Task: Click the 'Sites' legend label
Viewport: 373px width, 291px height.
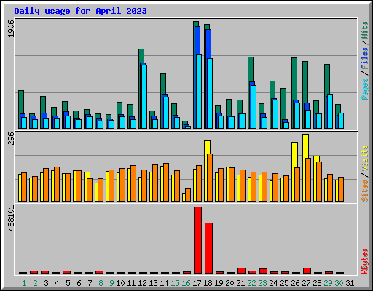Action: coord(365,191)
